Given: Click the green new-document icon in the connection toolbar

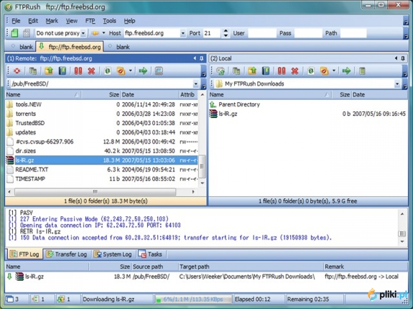Looking at the screenshot, I should pos(15,33).
